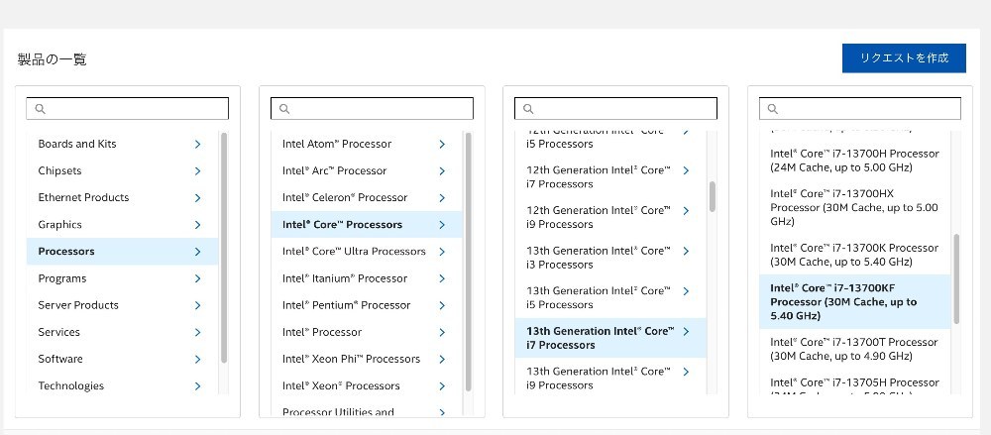Screen dimensions: 991x435
Task: Select Graphics in the product category list
Action: 122,225
